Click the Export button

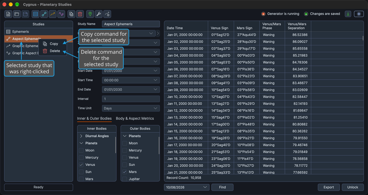[329, 187]
